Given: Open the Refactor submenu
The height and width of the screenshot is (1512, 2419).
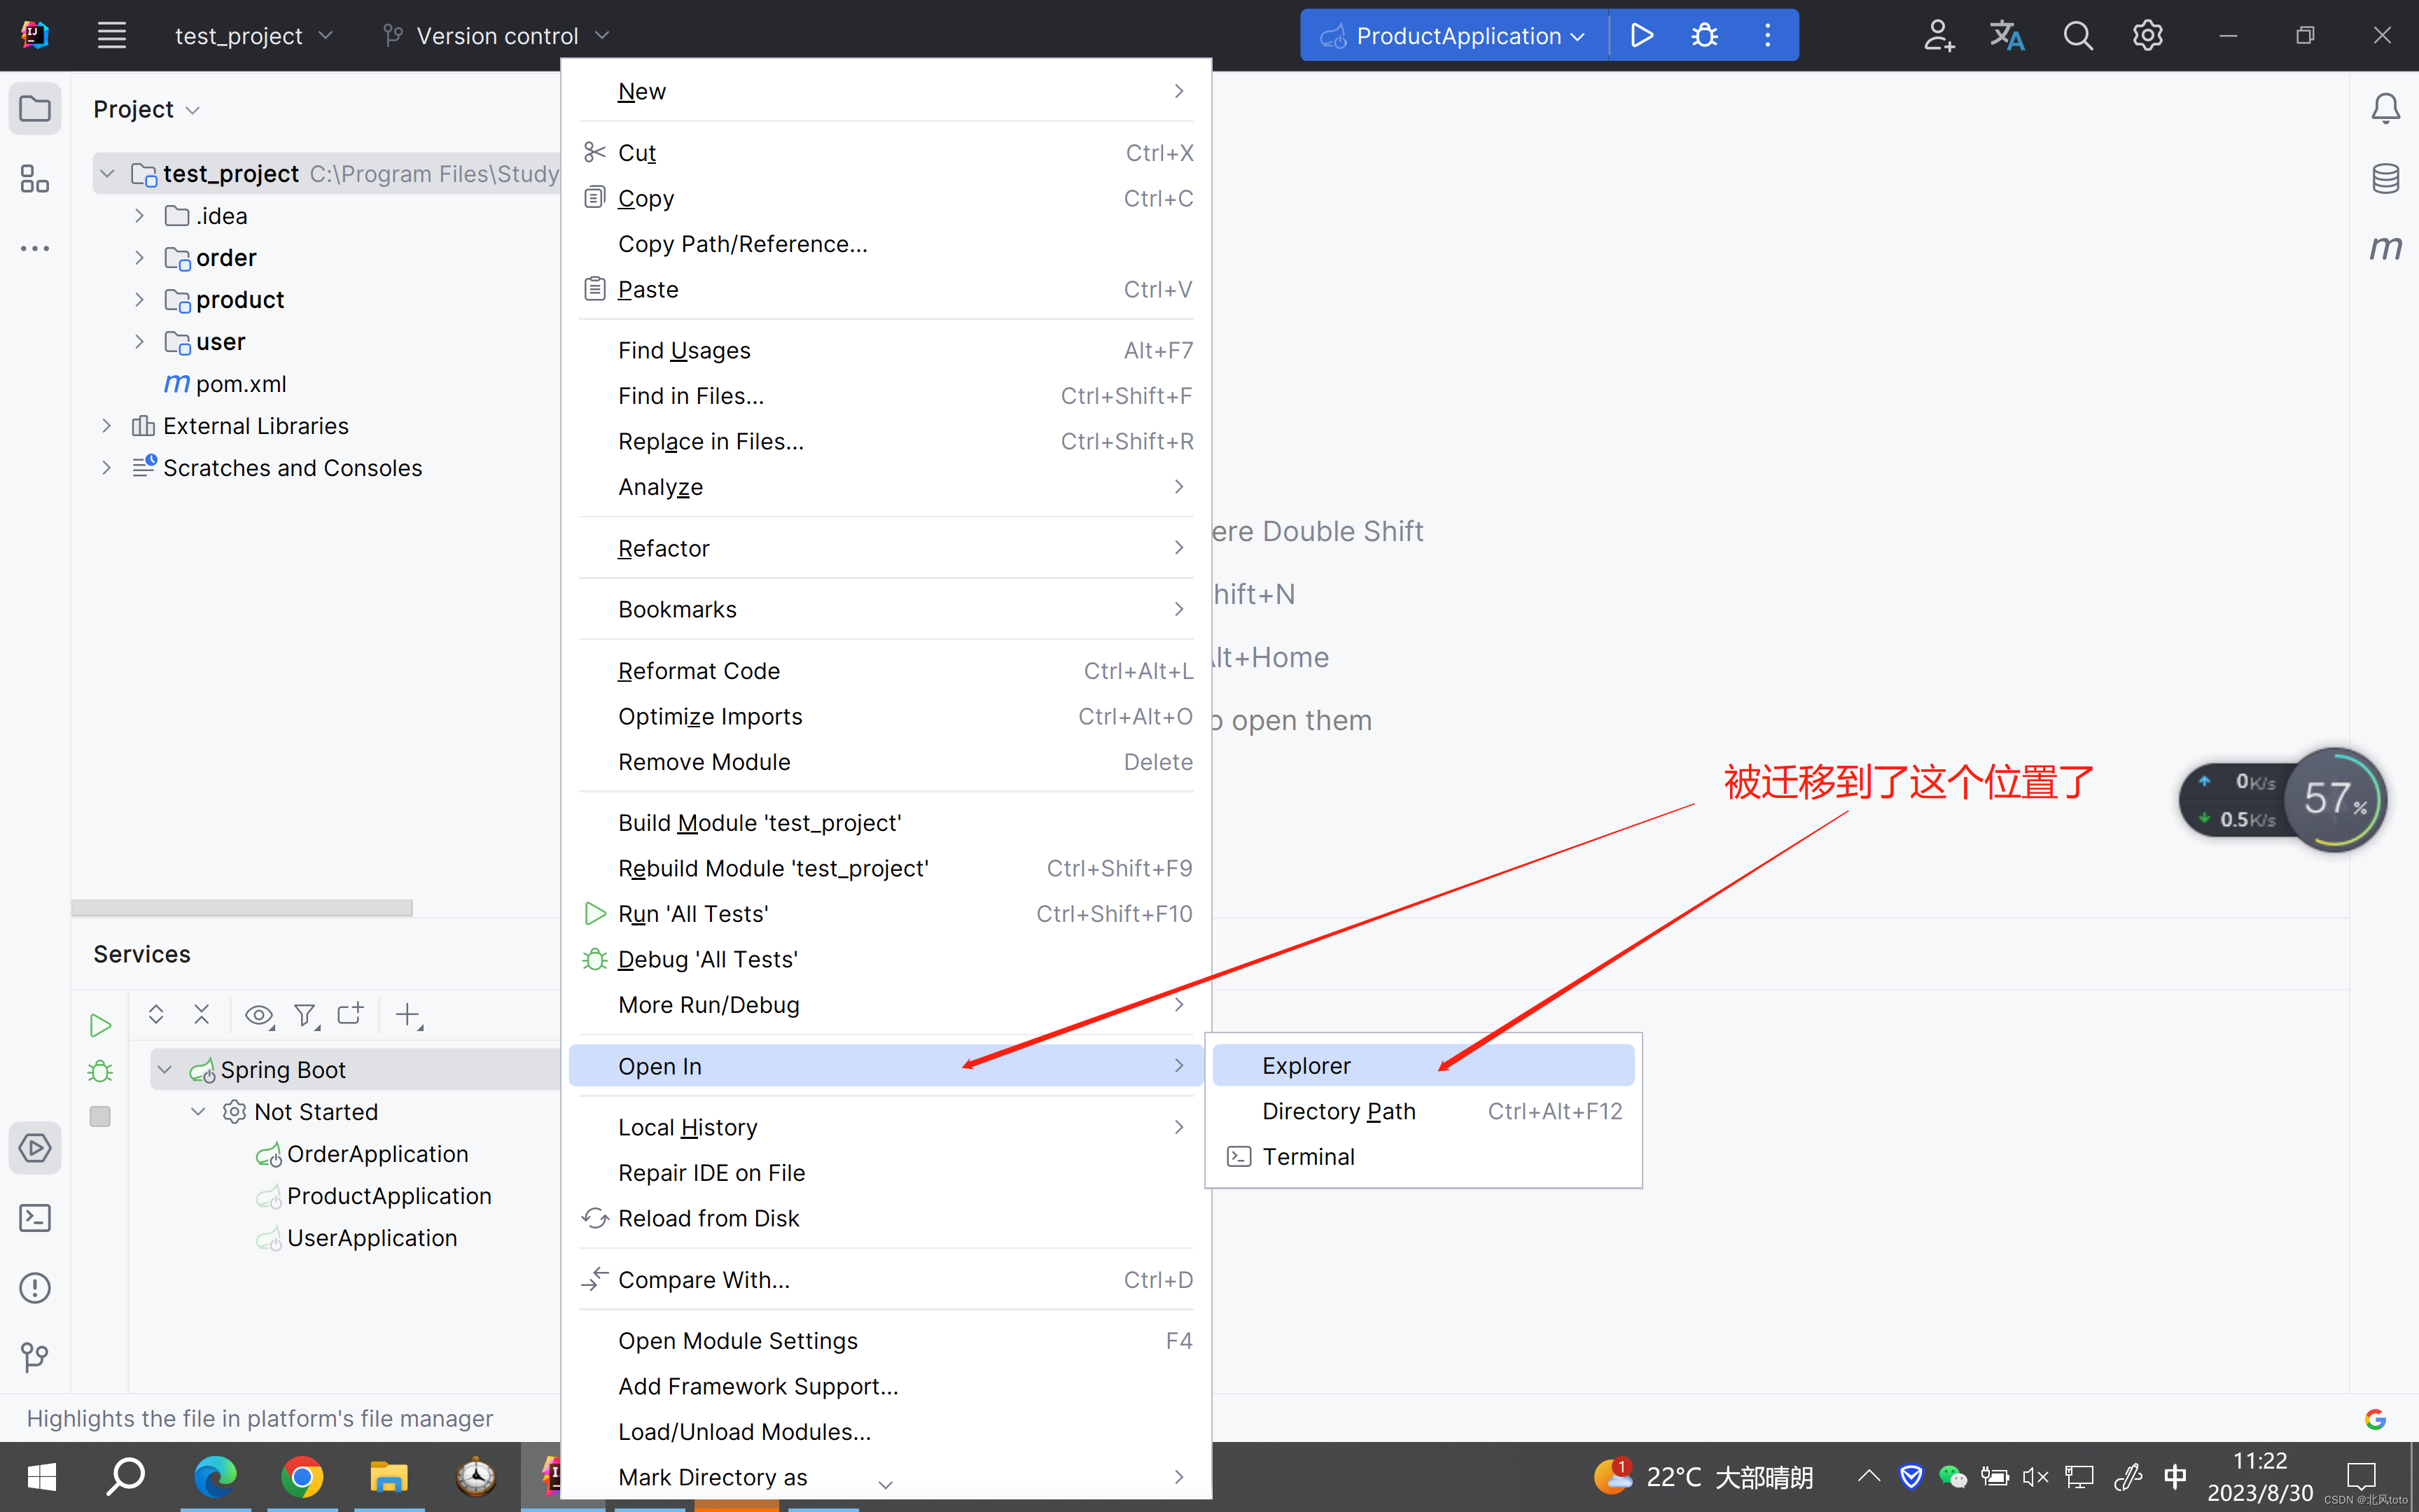Looking at the screenshot, I should coord(886,548).
